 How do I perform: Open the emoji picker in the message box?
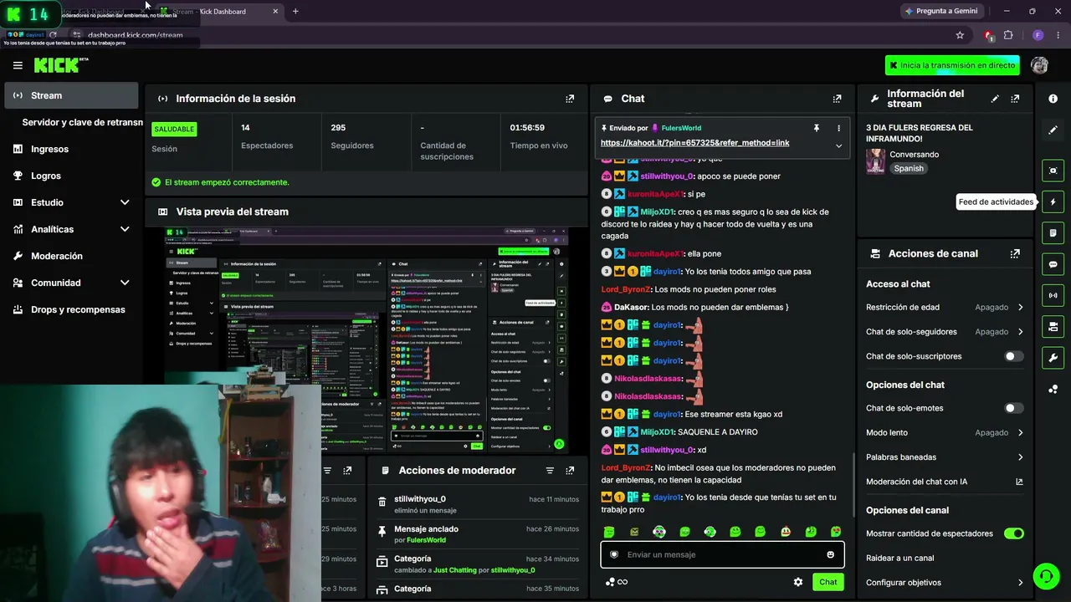click(x=830, y=554)
